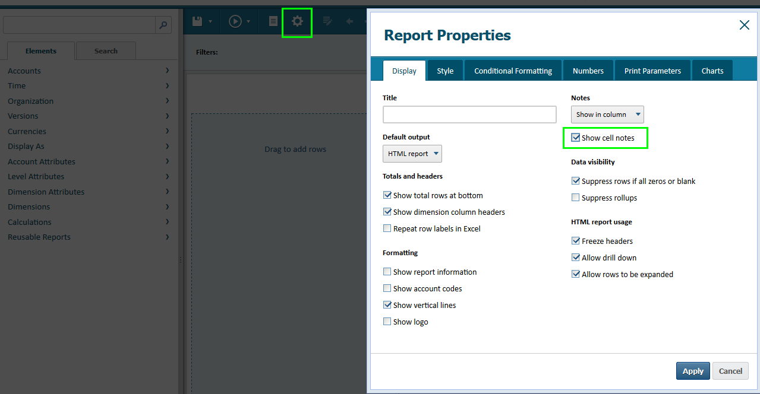The width and height of the screenshot is (760, 394).
Task: Click the run report play icon
Action: pyautogui.click(x=235, y=21)
